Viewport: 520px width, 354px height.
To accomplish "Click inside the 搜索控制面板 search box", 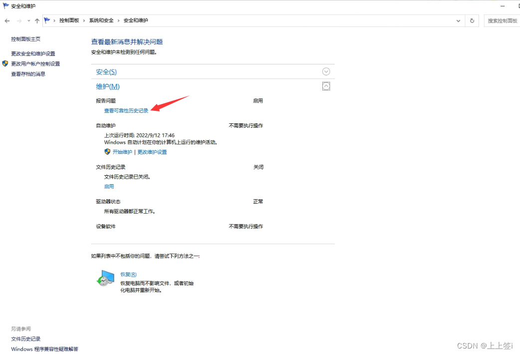I will pos(502,20).
